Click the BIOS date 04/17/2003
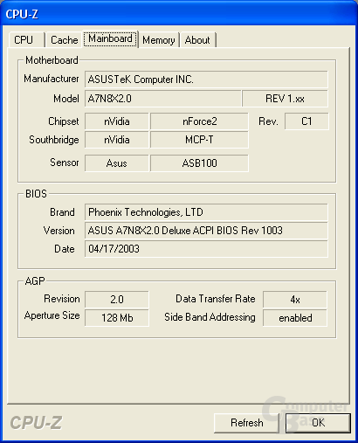This screenshot has height=443, width=358. [x=206, y=249]
